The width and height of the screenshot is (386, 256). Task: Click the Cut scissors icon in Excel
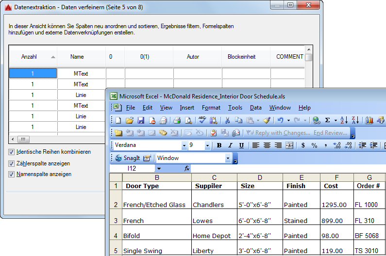tap(227, 120)
